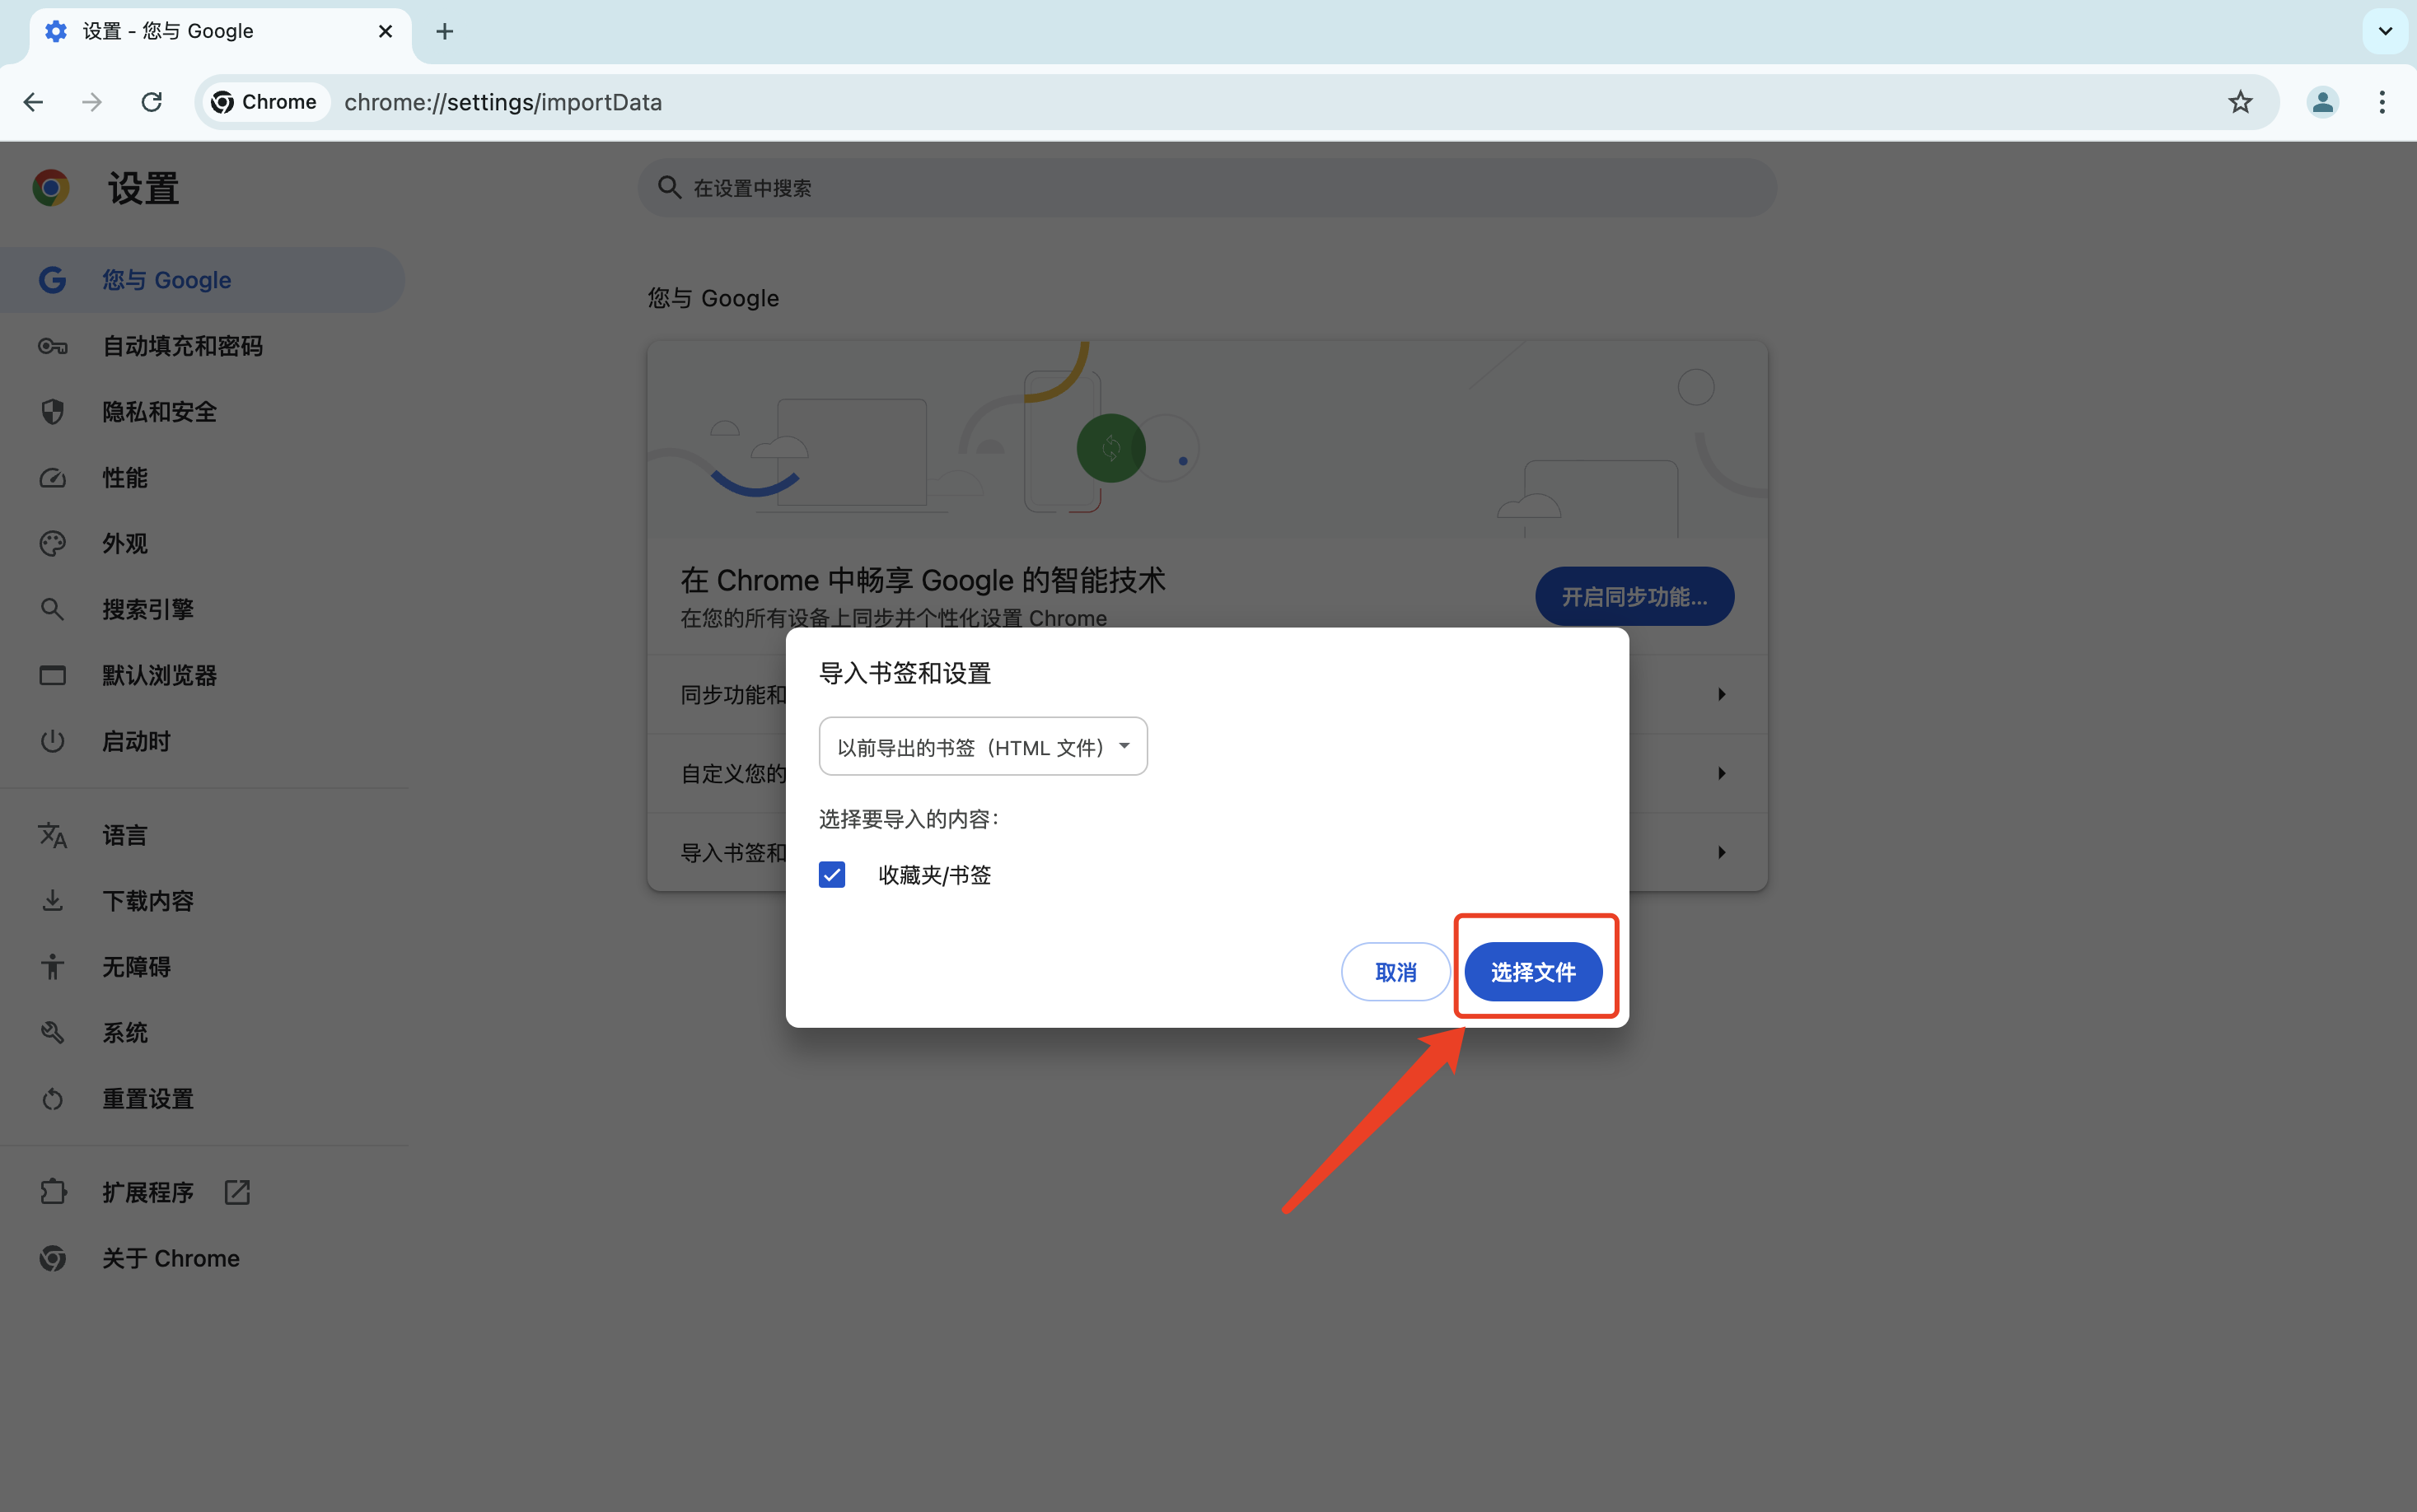
Task: Click the Chrome icon beside 关于 Chrome
Action: [x=52, y=1259]
